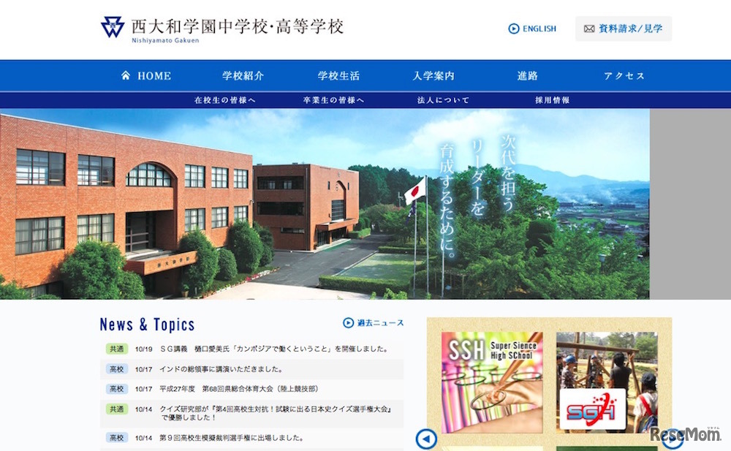The width and height of the screenshot is (731, 451).
Task: Open the 学校生活 menu
Action: coord(339,75)
